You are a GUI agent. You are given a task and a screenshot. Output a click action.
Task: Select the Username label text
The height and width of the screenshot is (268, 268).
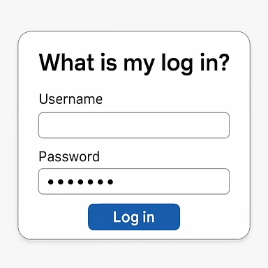70,99
